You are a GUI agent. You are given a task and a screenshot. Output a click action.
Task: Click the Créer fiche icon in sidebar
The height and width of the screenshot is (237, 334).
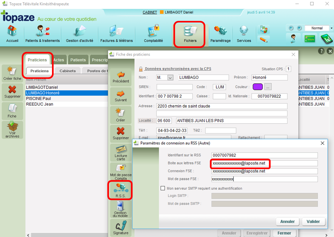click(12, 73)
